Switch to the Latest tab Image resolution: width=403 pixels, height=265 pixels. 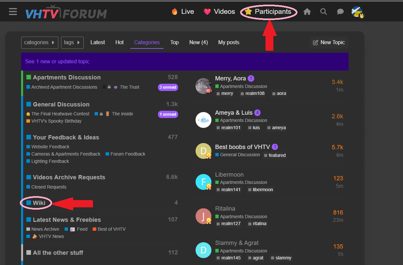click(98, 42)
